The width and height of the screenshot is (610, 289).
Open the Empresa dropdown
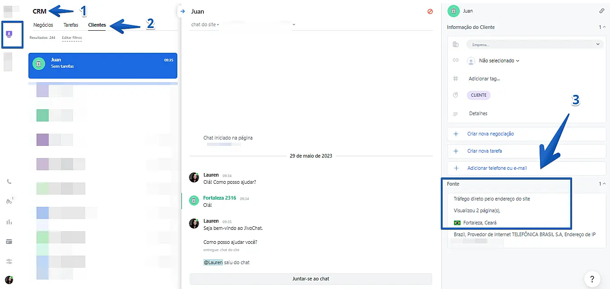tap(535, 44)
